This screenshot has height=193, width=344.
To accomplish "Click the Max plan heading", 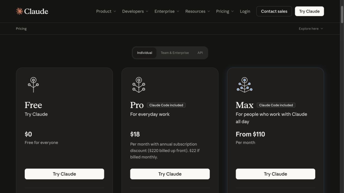I will [244, 105].
